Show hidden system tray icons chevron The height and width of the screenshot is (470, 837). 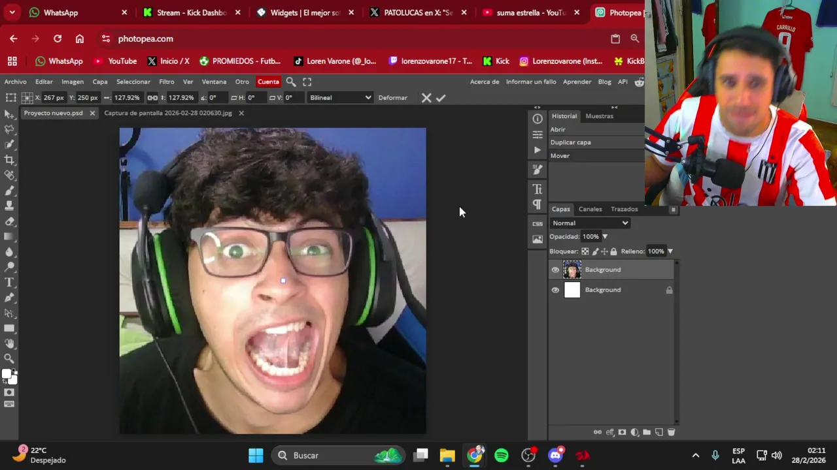tap(696, 456)
